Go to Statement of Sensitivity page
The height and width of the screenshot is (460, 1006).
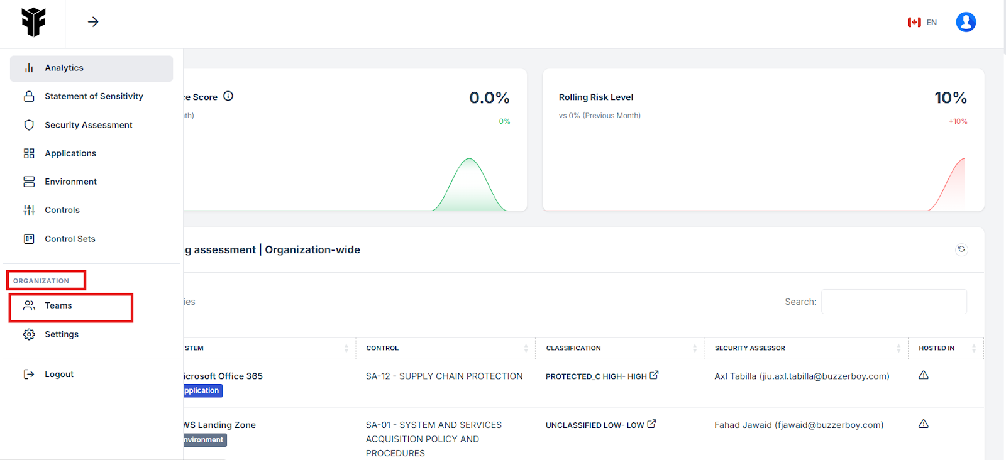[x=94, y=96]
